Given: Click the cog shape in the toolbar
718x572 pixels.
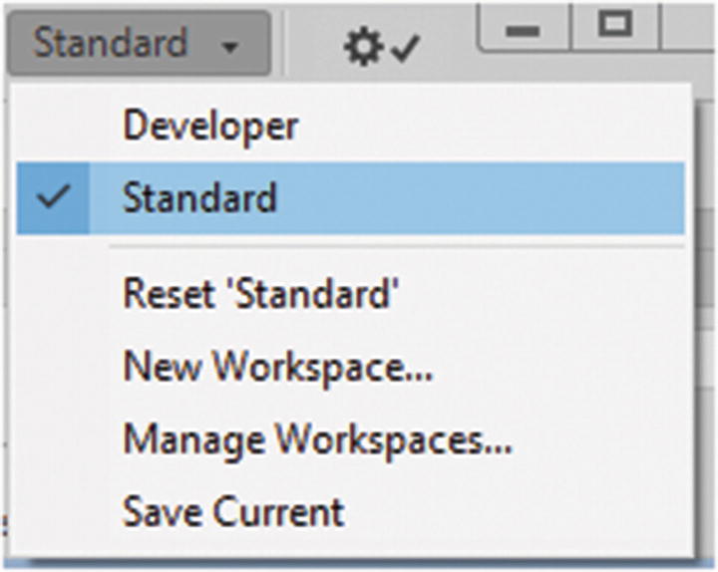Looking at the screenshot, I should pyautogui.click(x=363, y=47).
